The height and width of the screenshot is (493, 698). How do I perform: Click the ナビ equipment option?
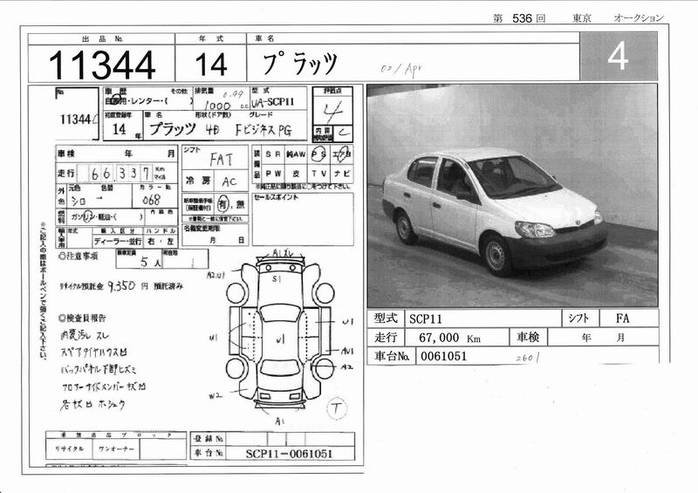click(x=342, y=174)
